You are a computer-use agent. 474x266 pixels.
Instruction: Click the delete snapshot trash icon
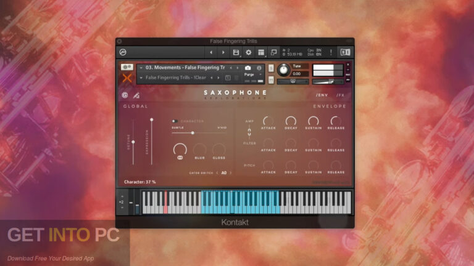[x=236, y=78]
